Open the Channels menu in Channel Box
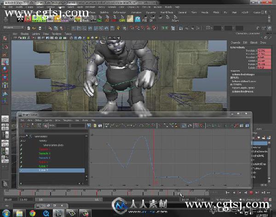 point(236,43)
